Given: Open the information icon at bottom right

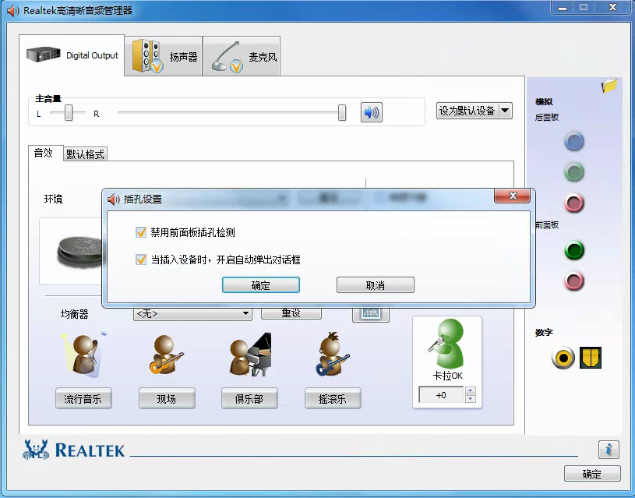Looking at the screenshot, I should pos(609,450).
